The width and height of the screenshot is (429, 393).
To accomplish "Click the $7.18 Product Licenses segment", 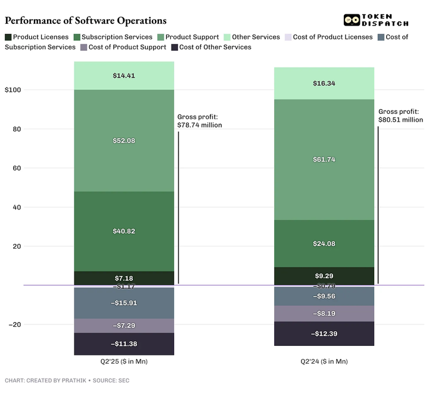I will click(124, 278).
